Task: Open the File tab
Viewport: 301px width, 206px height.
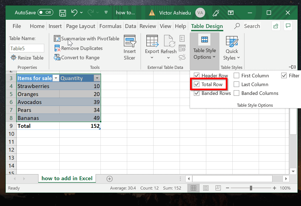Action: [x=17, y=26]
